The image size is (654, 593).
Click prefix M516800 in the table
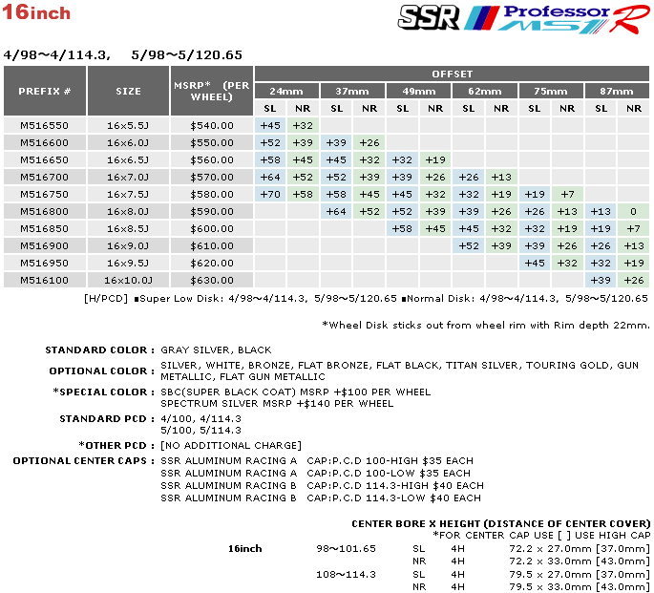tap(44, 211)
